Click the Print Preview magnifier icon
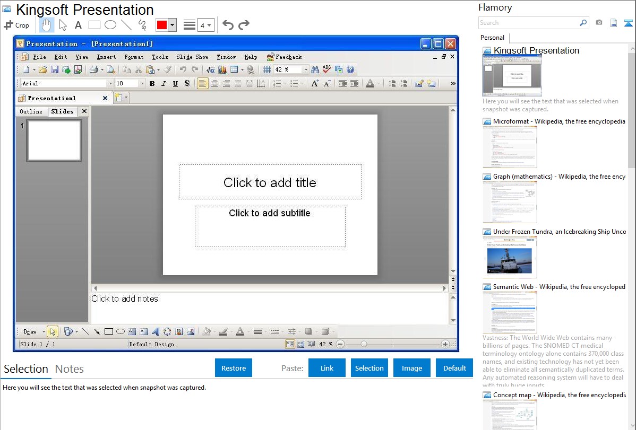Screen dimensions: 636x430 point(111,69)
